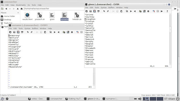The width and height of the screenshot is (180, 101).
Task: Click Save All icon in given GVIM toolbar
Action: click(x=94, y=11)
